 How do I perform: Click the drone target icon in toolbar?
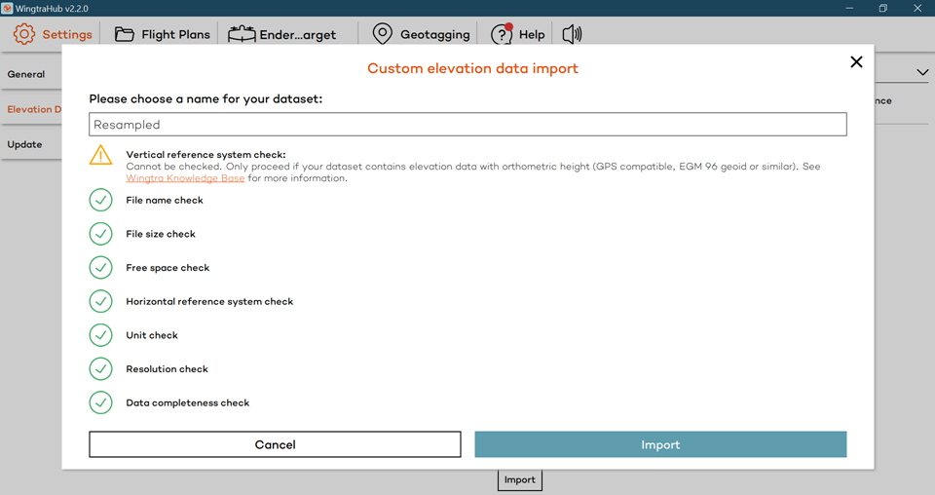(x=242, y=34)
